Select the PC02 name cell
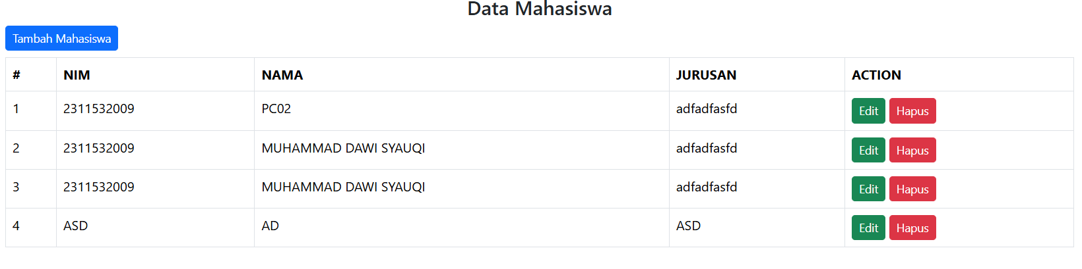The image size is (1082, 269). (276, 109)
